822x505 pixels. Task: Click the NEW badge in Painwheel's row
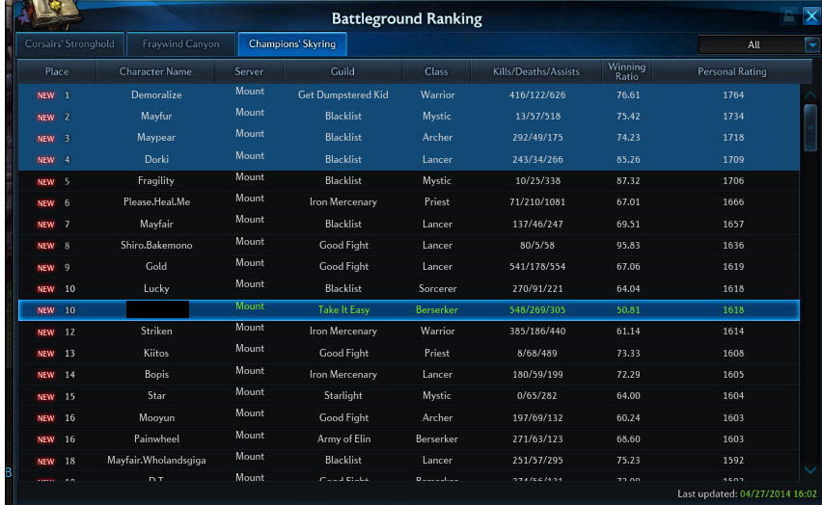click(45, 439)
